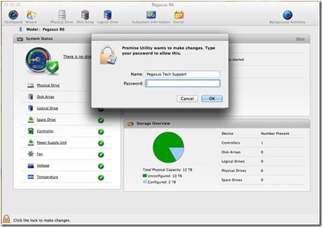The width and height of the screenshot is (322, 227).
Task: Open the Logical Drive link in System Status
Action: [47, 108]
